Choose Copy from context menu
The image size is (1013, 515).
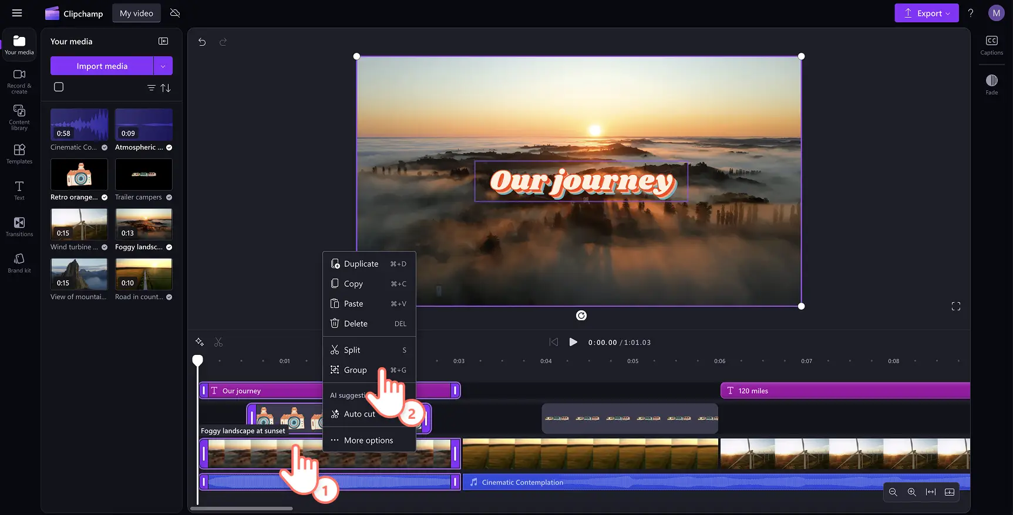pos(369,284)
